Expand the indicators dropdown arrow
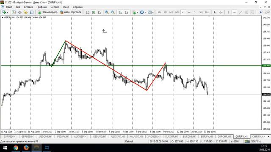The image size is (271, 152). pos(137,12)
